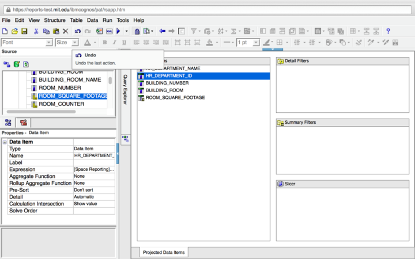Click the Cut scissors icon
Screen dimensions: 415x259
pos(36,31)
